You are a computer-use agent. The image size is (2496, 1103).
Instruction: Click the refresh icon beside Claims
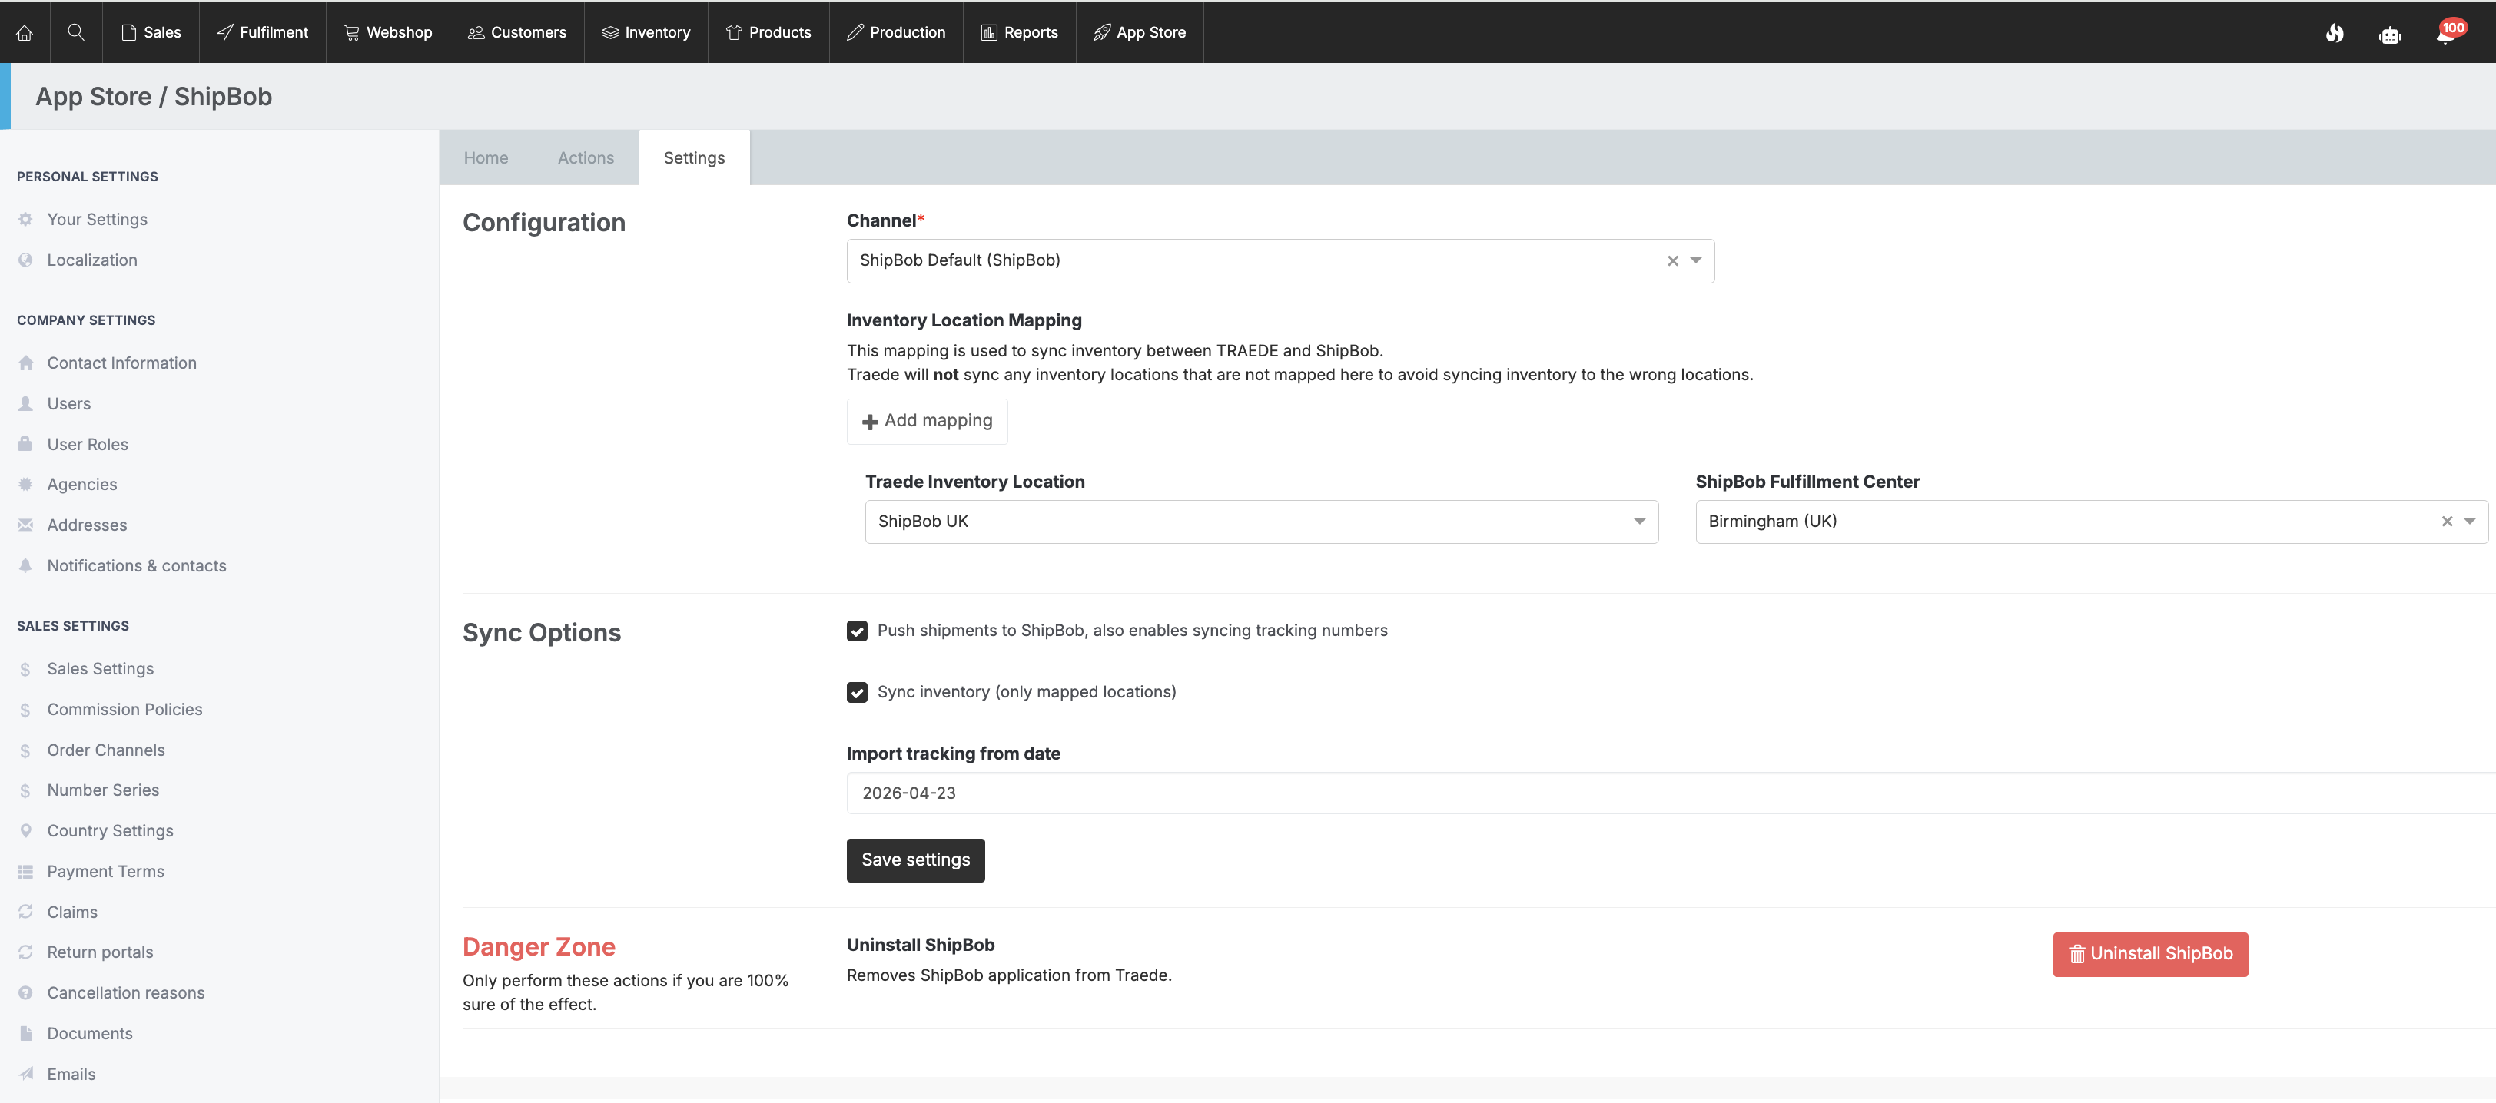click(26, 913)
